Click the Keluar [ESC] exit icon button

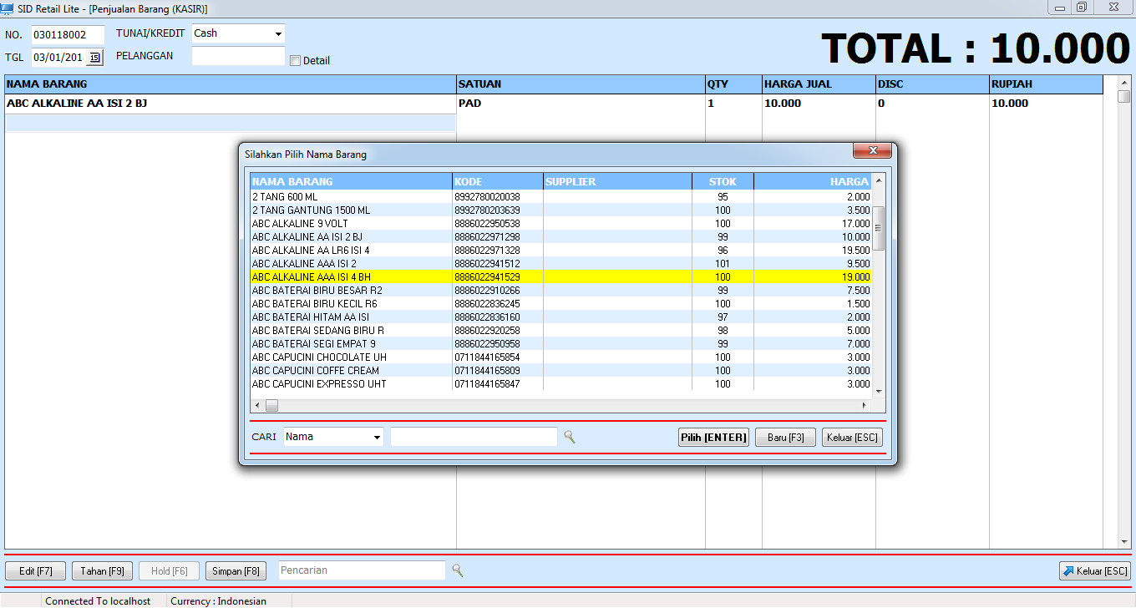(x=1094, y=570)
